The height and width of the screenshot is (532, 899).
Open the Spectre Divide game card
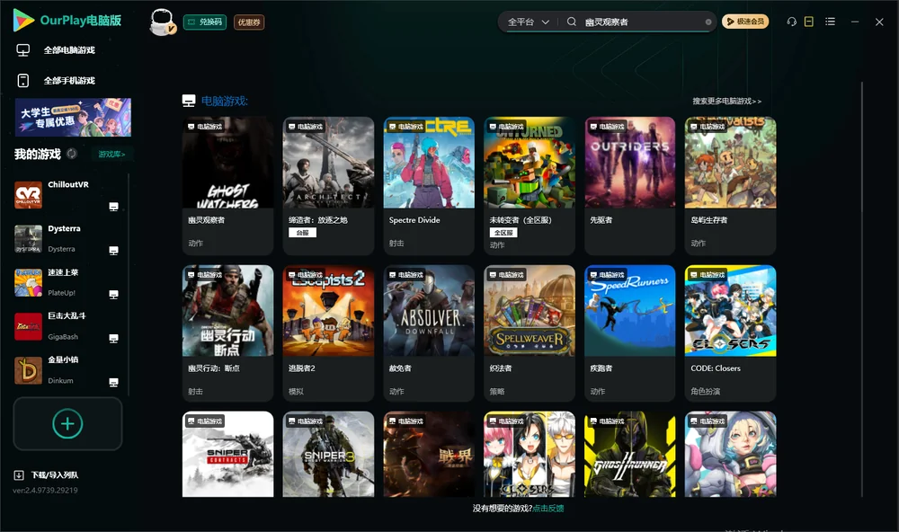429,186
